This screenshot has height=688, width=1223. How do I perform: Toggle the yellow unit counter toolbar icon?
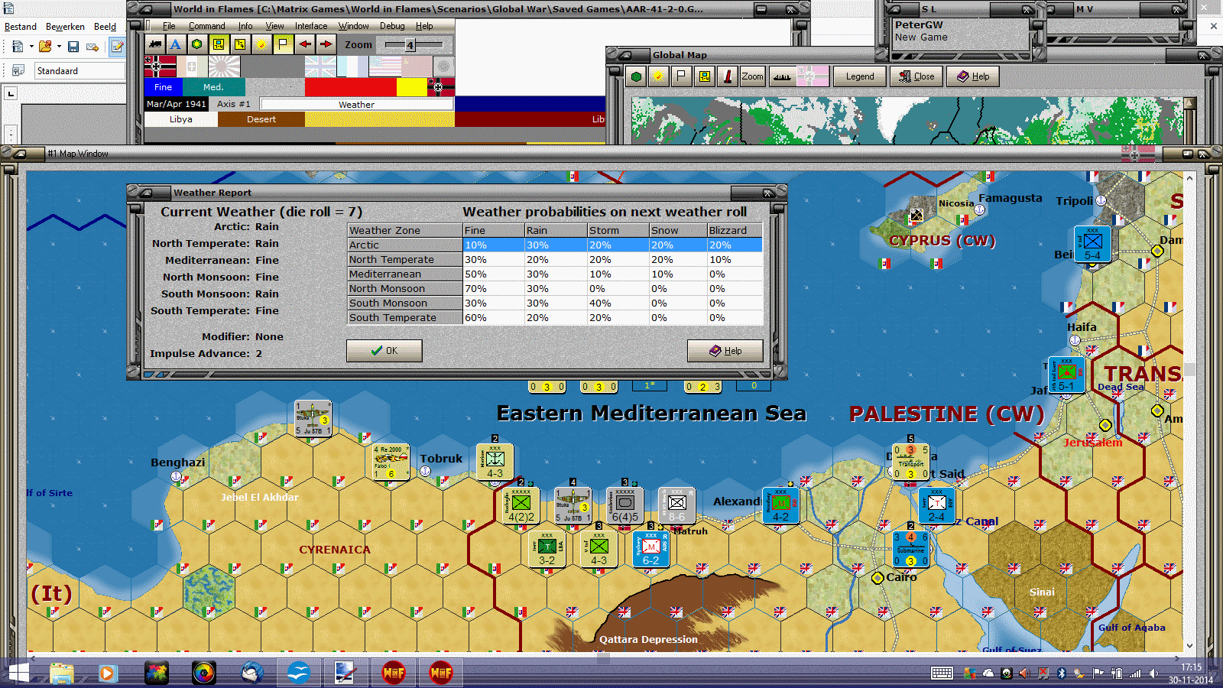(219, 44)
